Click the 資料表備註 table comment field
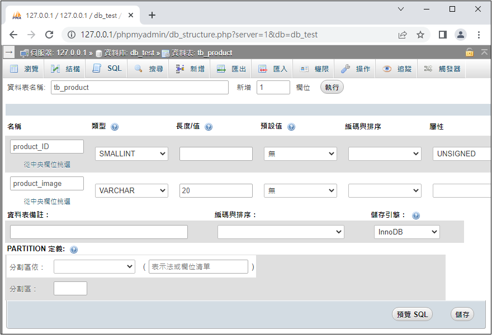 (99, 232)
